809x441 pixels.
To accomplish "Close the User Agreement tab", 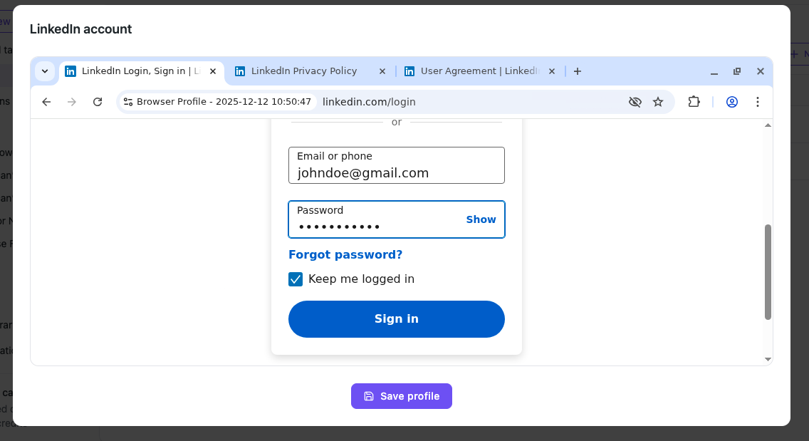I will coord(551,71).
